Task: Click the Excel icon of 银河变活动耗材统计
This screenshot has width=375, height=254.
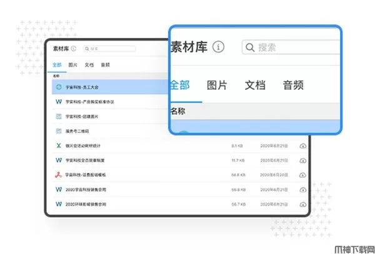Action: pos(58,146)
